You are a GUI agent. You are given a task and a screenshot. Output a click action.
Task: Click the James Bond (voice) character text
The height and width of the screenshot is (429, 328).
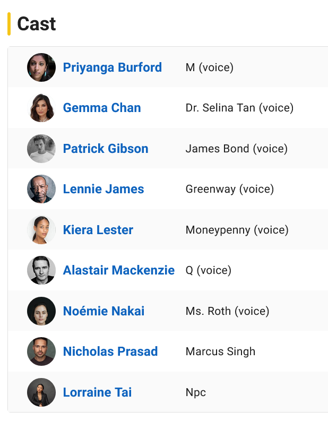(x=236, y=149)
